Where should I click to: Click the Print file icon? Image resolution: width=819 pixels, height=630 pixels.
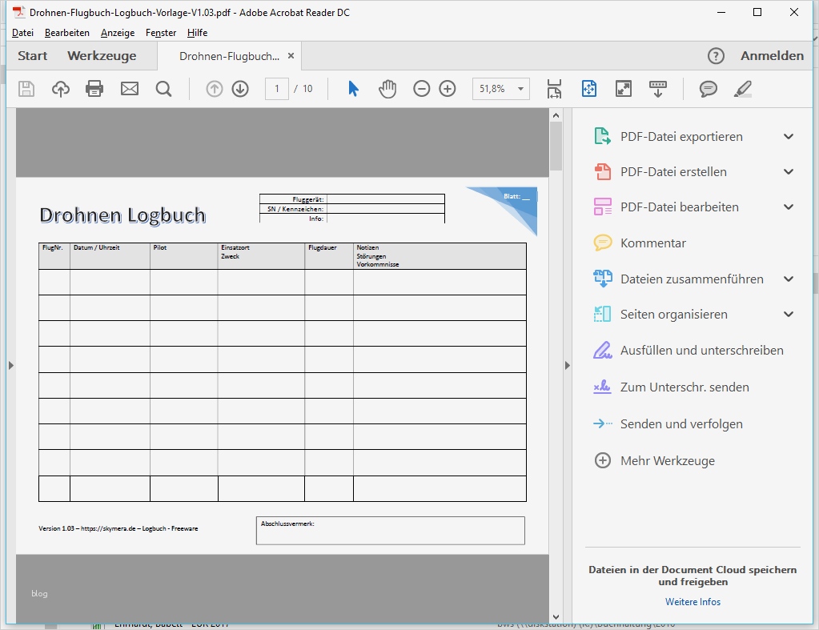tap(94, 89)
